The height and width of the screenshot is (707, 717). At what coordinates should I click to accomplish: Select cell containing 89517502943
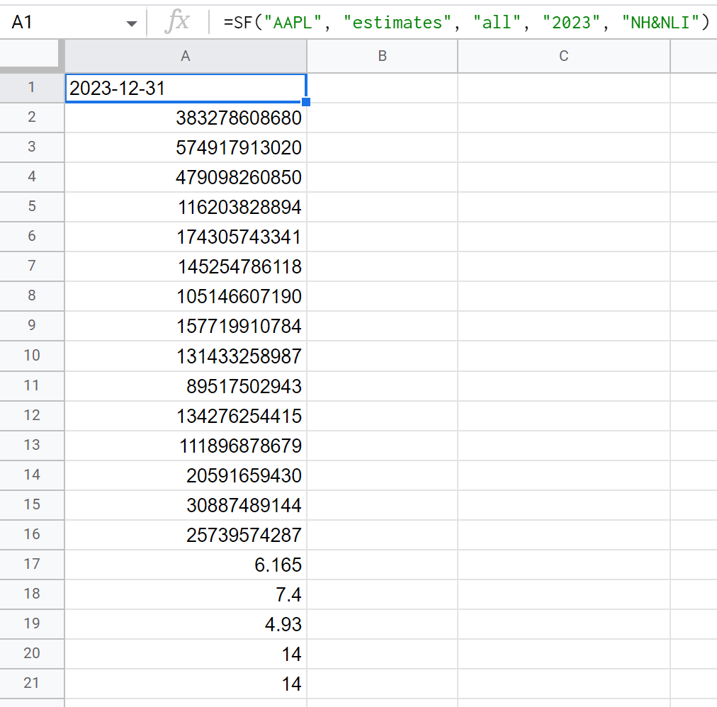186,386
